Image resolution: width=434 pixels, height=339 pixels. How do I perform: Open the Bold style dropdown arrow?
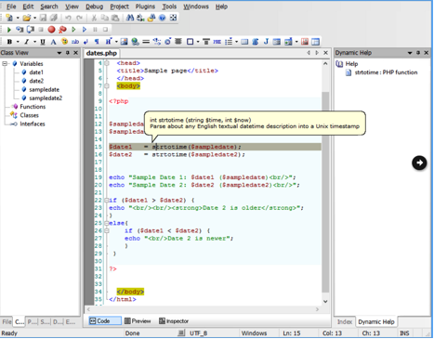coord(18,42)
